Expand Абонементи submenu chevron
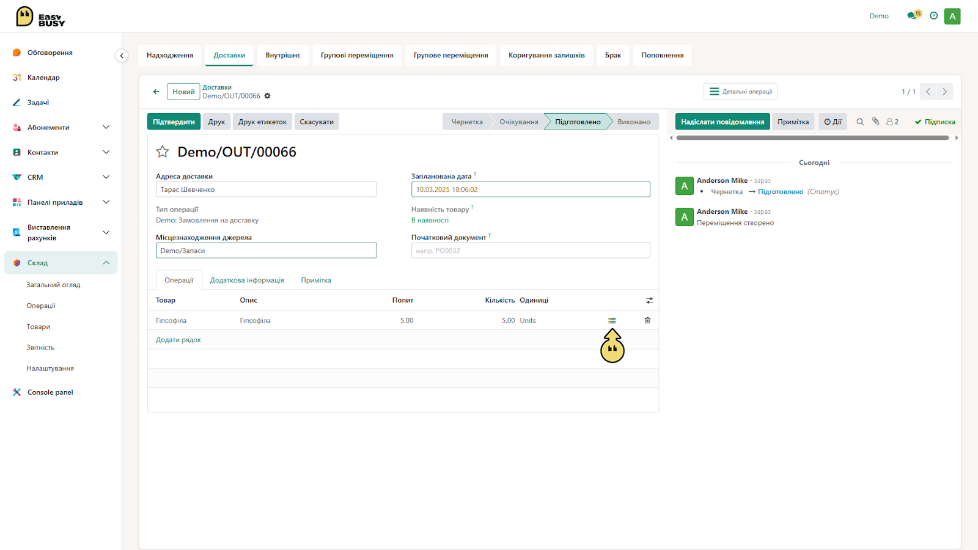The width and height of the screenshot is (978, 550). point(106,127)
